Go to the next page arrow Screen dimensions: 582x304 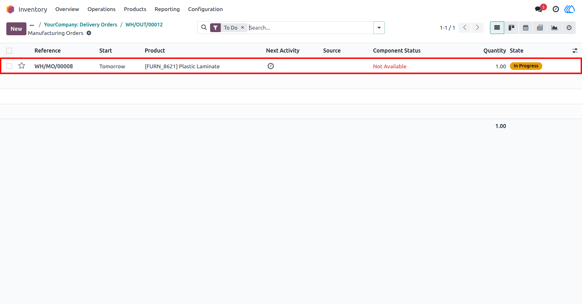[x=477, y=28]
